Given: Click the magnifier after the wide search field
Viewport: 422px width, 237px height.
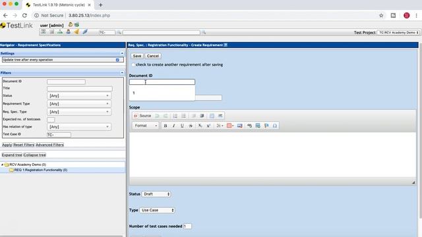Looking at the screenshot, I should pos(204,32).
